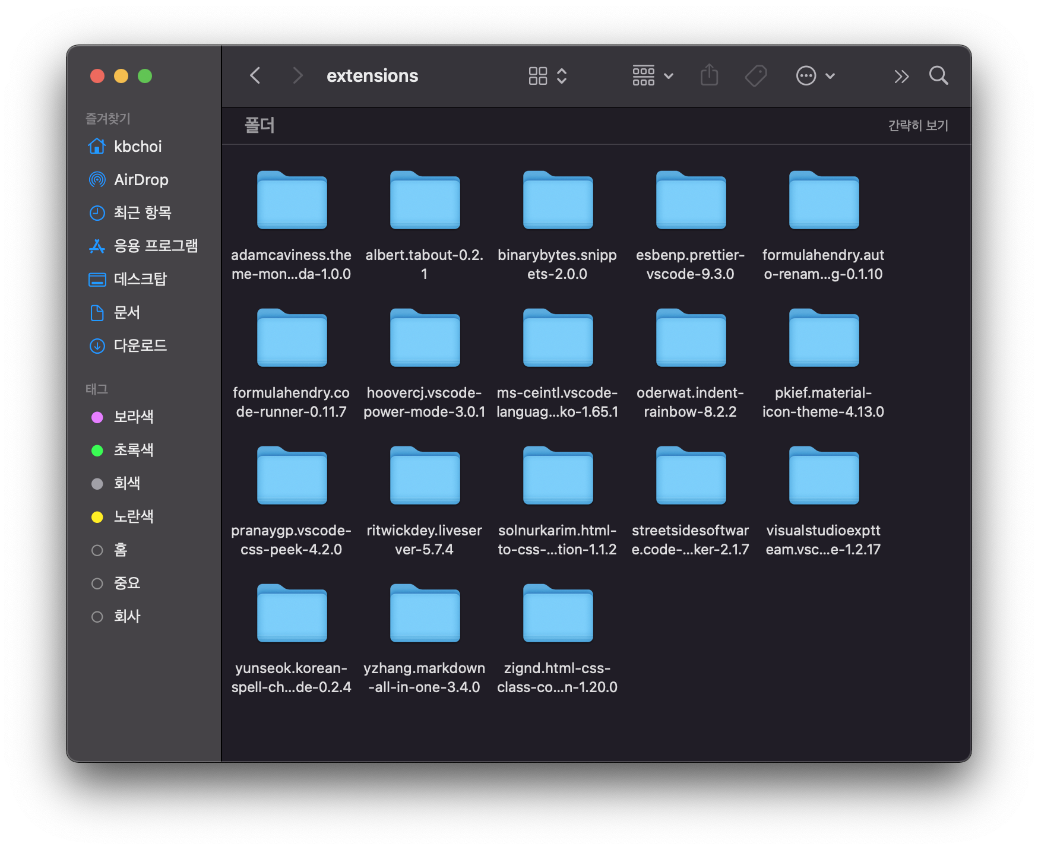1038x850 pixels.
Task: Open the AirDrop sidebar icon
Action: click(x=97, y=179)
